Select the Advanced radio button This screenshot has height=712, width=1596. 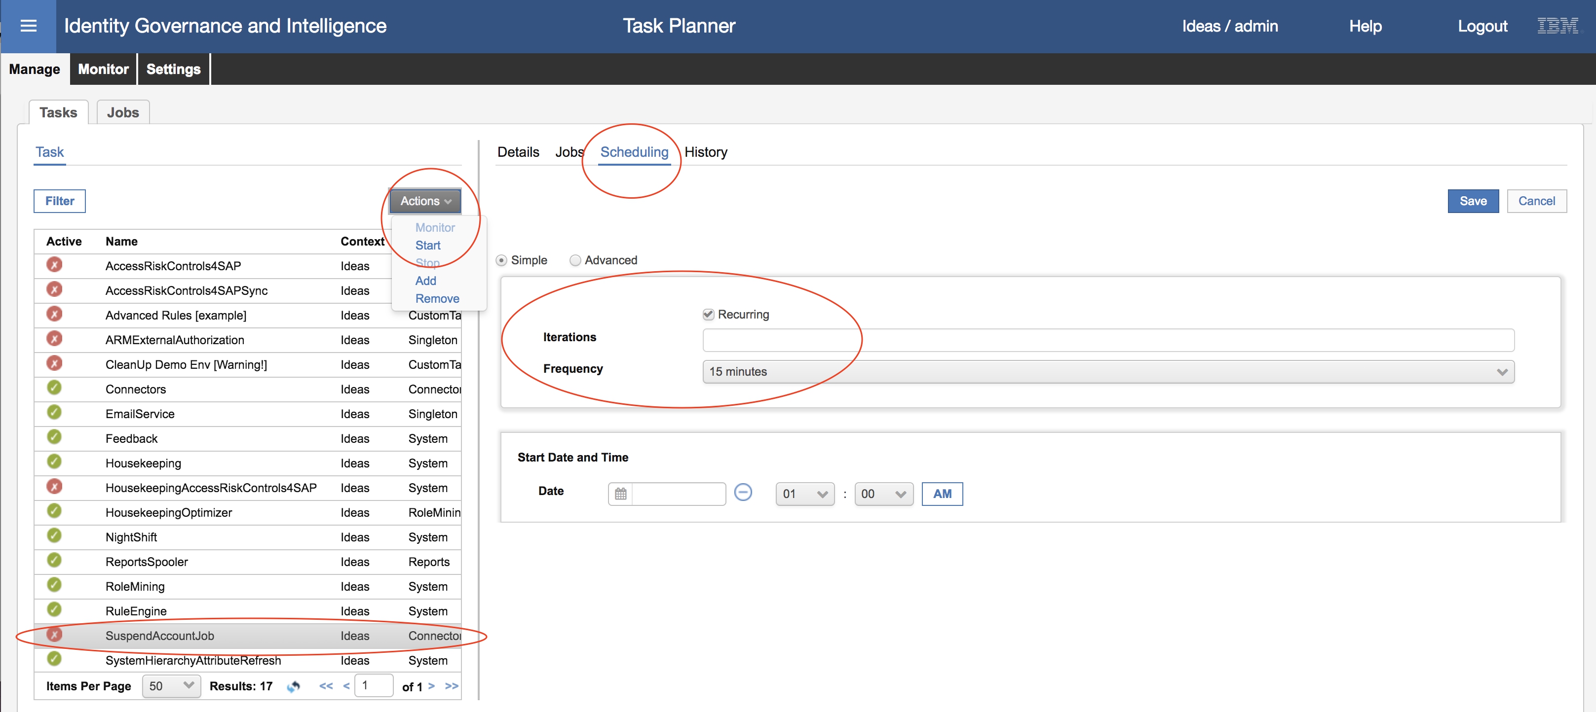point(575,261)
